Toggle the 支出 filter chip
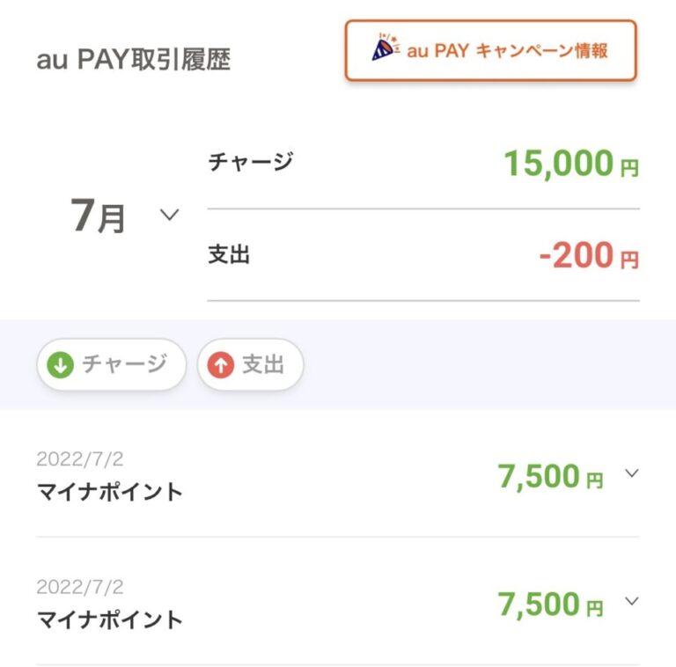Screen dimensions: 676x667 [x=251, y=364]
